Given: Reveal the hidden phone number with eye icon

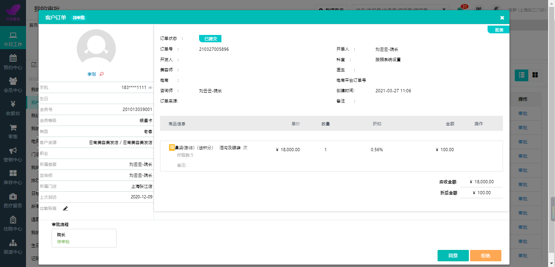Looking at the screenshot, I should pyautogui.click(x=150, y=88).
